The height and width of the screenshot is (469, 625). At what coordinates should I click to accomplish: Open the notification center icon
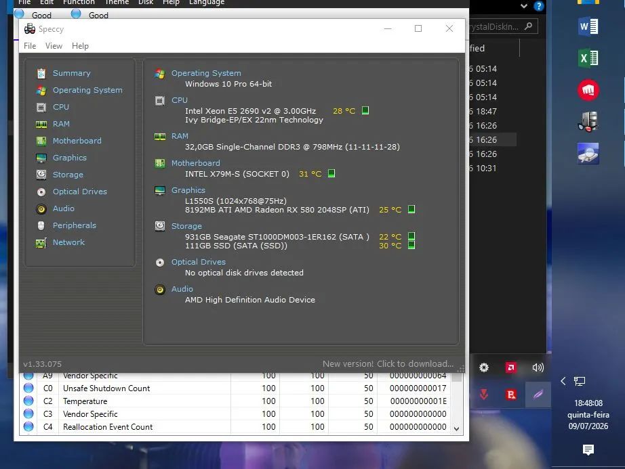[x=588, y=450]
